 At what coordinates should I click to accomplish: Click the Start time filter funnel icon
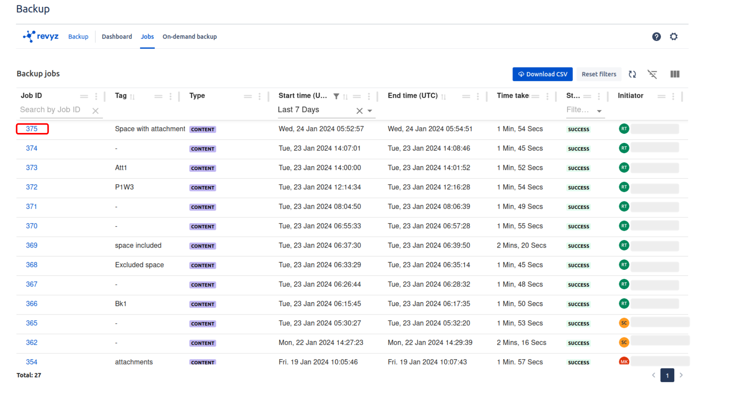(336, 96)
